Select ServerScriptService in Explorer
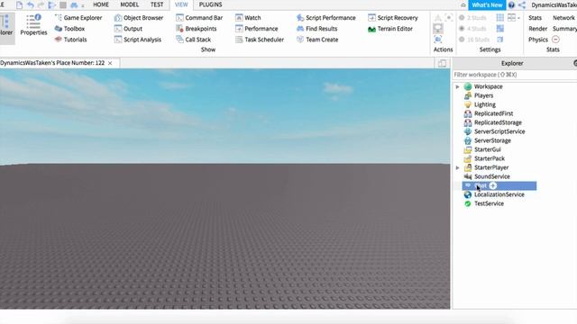This screenshot has height=324, width=577. tap(499, 131)
